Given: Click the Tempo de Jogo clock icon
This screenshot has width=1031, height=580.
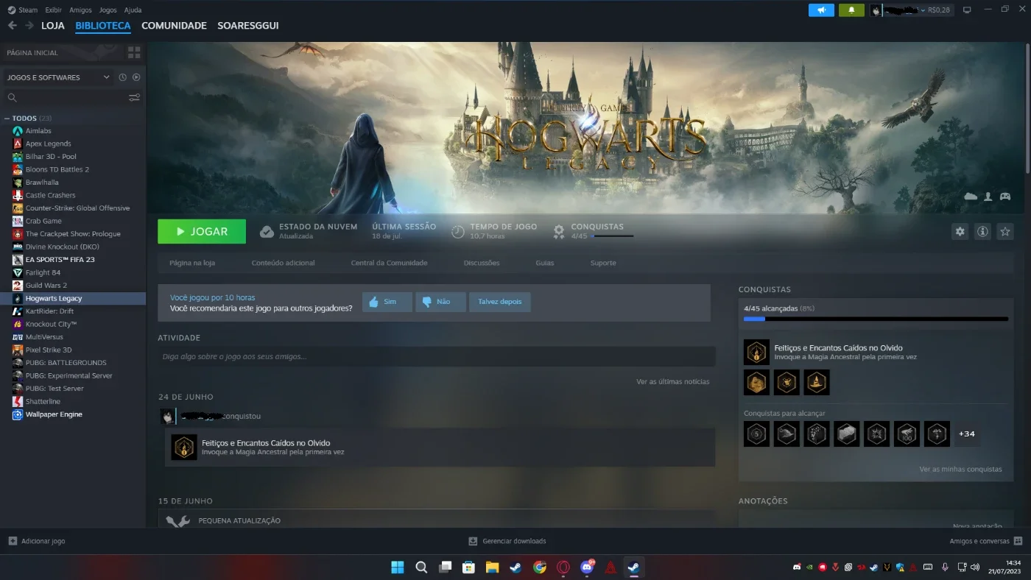Looking at the screenshot, I should (457, 231).
